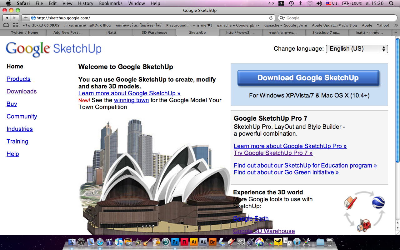
Task: Open Time Machine icon in dock
Action: [166, 242]
